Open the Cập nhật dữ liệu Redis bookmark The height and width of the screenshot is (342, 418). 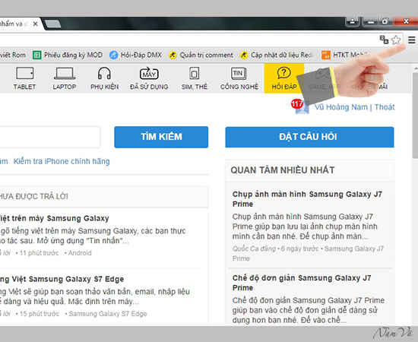pyautogui.click(x=277, y=55)
